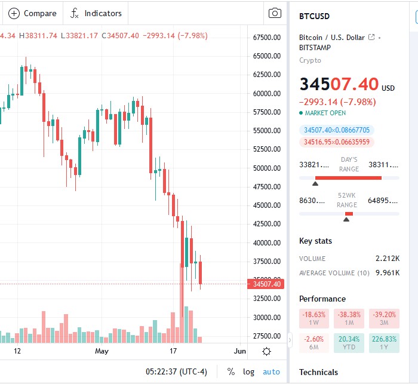Click the 52WK Range slider bar
The height and width of the screenshot is (384, 418).
349,214
